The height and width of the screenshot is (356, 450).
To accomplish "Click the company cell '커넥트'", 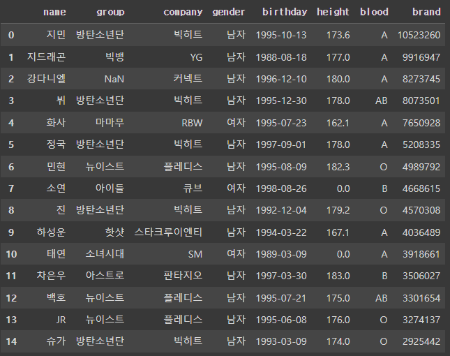I will pyautogui.click(x=188, y=79).
